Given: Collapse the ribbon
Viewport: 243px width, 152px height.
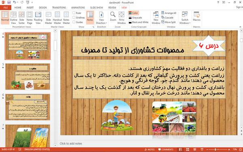Looking at the screenshot, I should pos(240,27).
